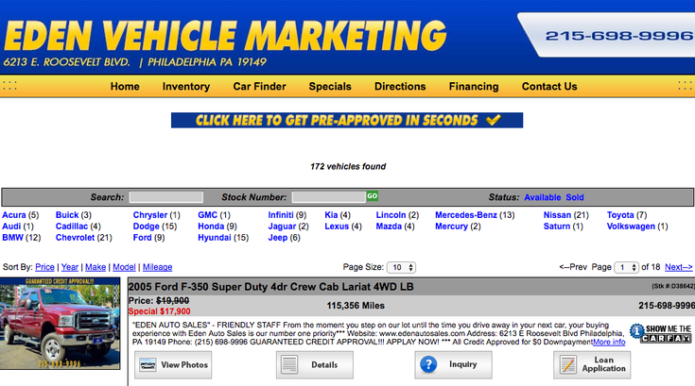
Task: Filter vehicles by Mazda
Action: click(x=389, y=226)
